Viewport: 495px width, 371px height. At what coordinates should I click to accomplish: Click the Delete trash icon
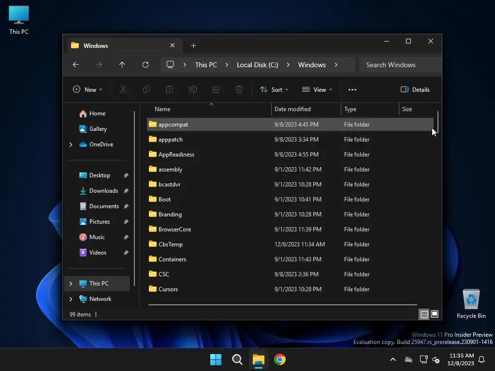[x=239, y=89]
